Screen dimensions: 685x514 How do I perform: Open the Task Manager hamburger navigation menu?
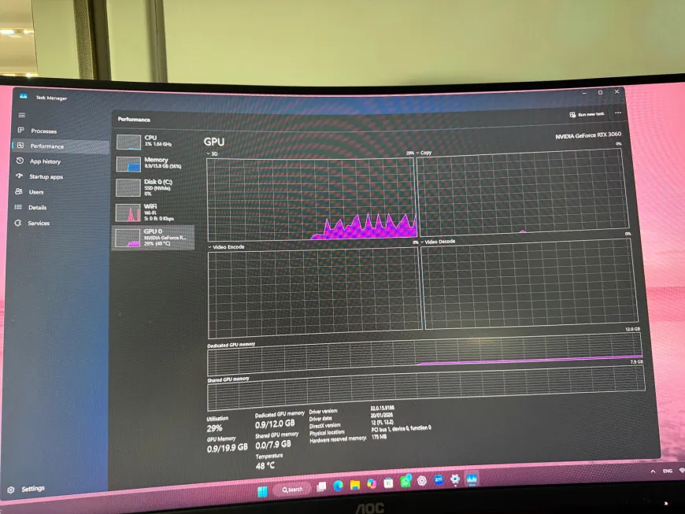[22, 115]
